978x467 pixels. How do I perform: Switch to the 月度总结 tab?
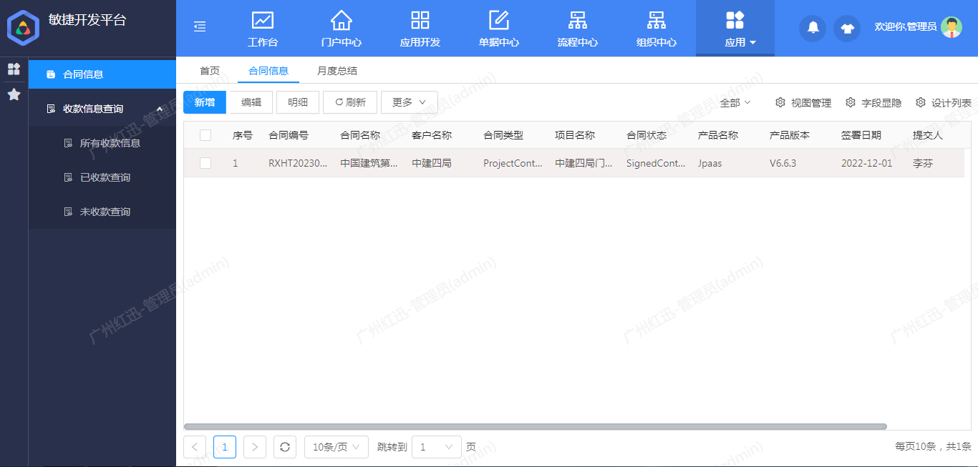pos(337,71)
